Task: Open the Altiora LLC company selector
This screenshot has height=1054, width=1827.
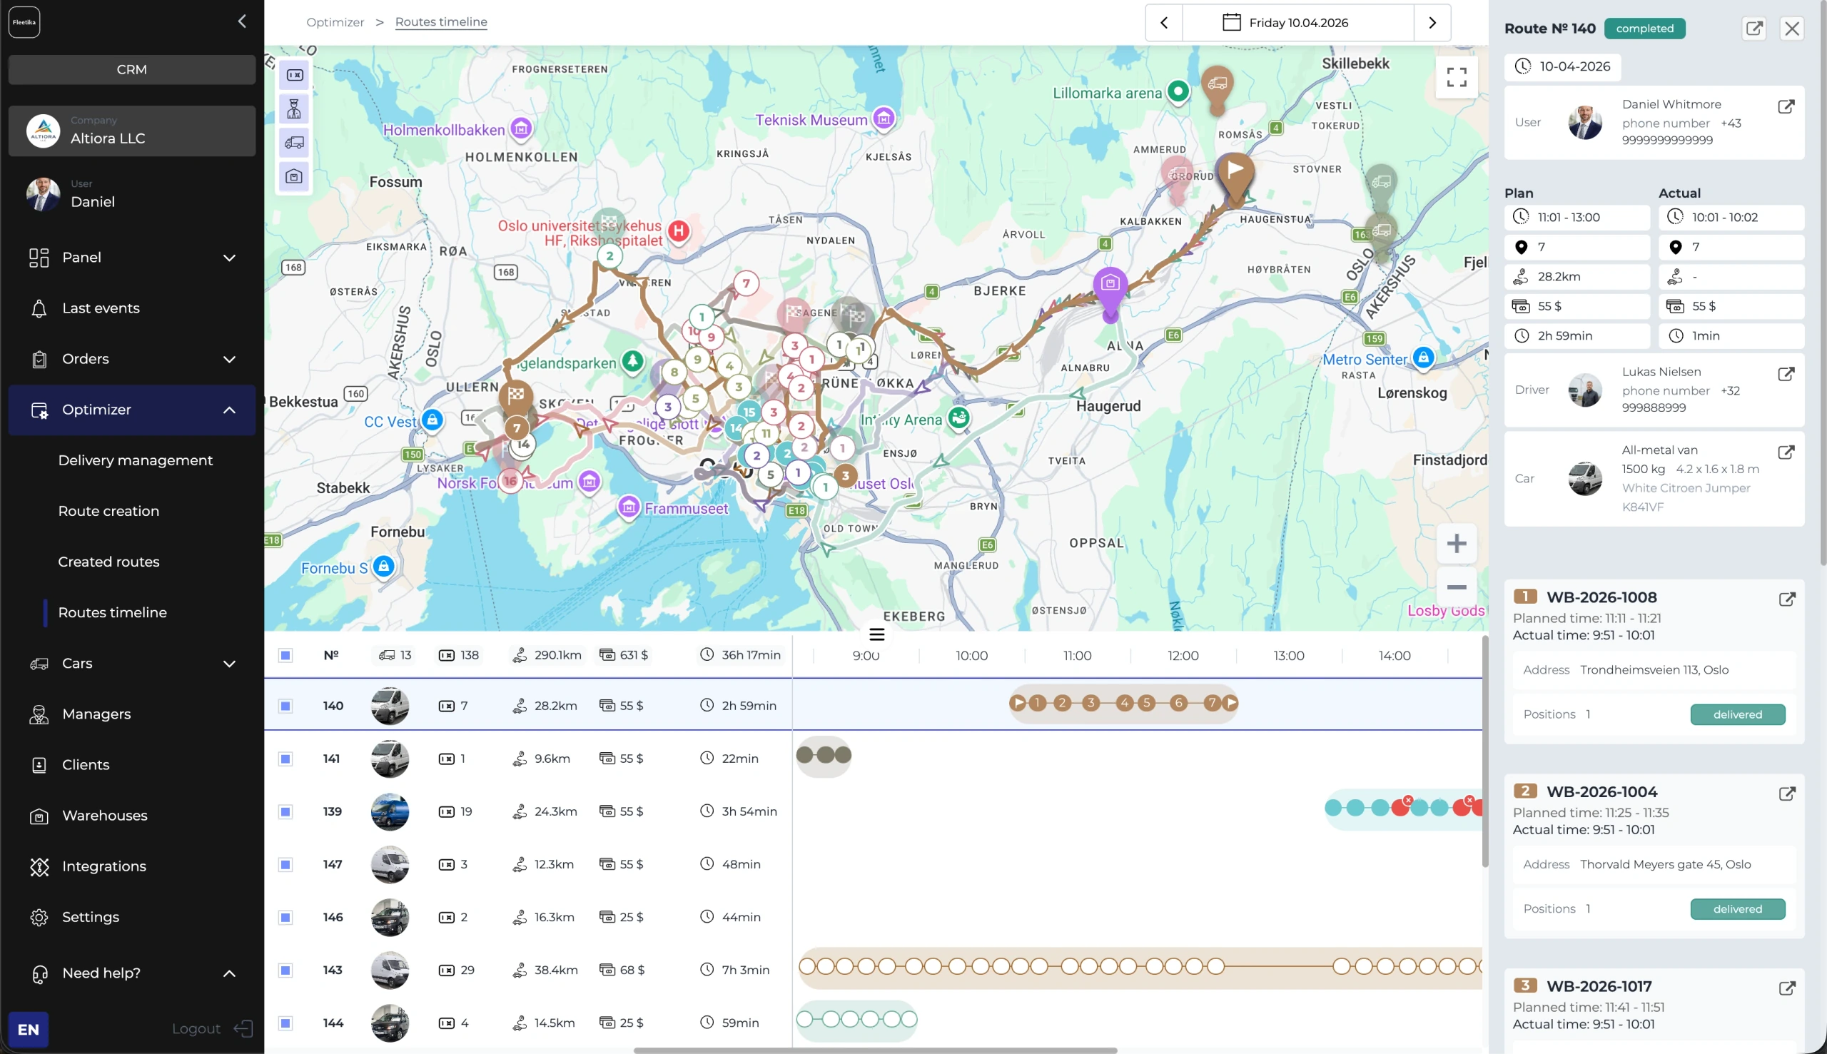Action: [x=132, y=131]
